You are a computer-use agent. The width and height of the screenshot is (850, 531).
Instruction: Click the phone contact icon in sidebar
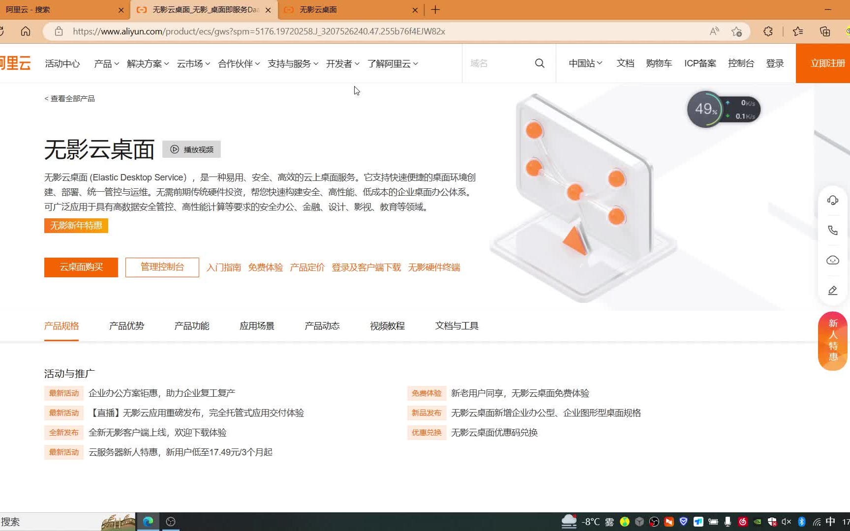tap(832, 230)
